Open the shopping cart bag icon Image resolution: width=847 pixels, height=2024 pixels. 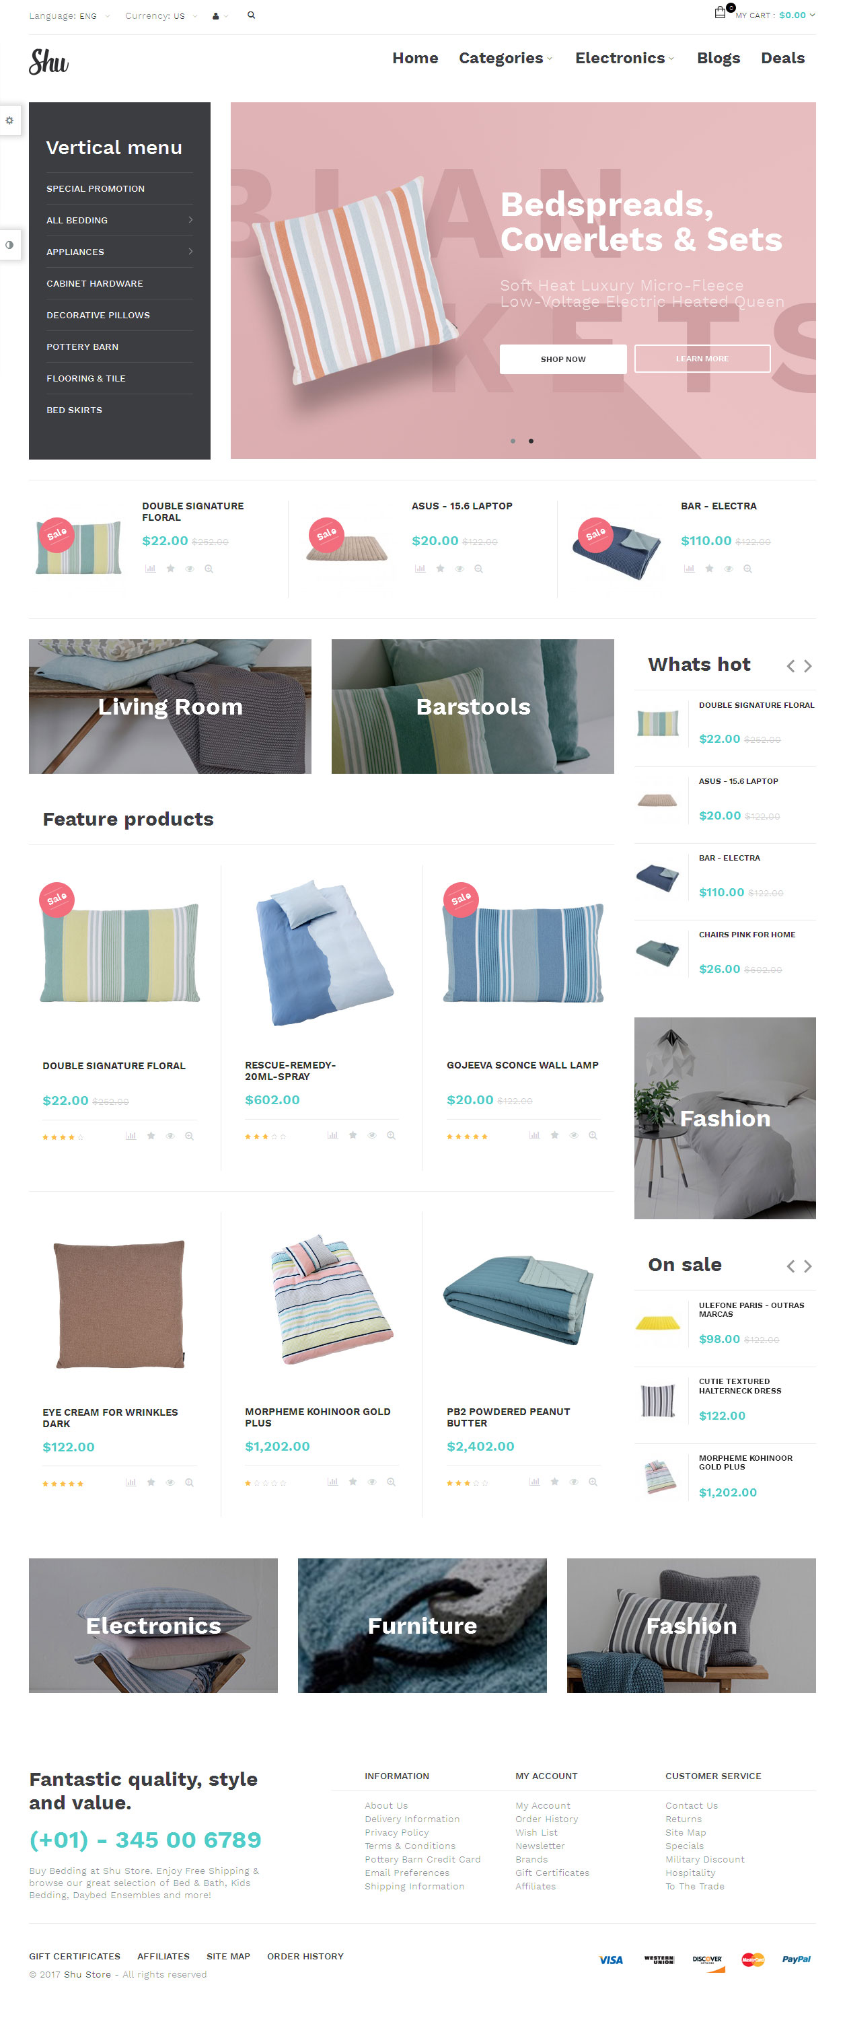point(720,13)
